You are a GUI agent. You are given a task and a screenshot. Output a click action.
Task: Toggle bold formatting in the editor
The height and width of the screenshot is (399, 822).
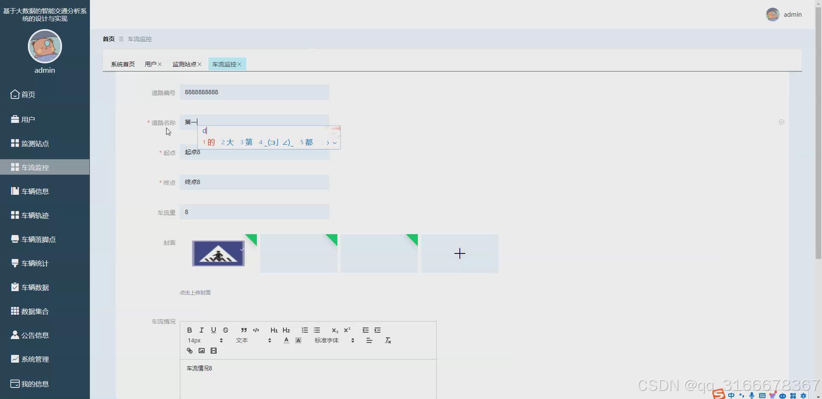pos(190,330)
